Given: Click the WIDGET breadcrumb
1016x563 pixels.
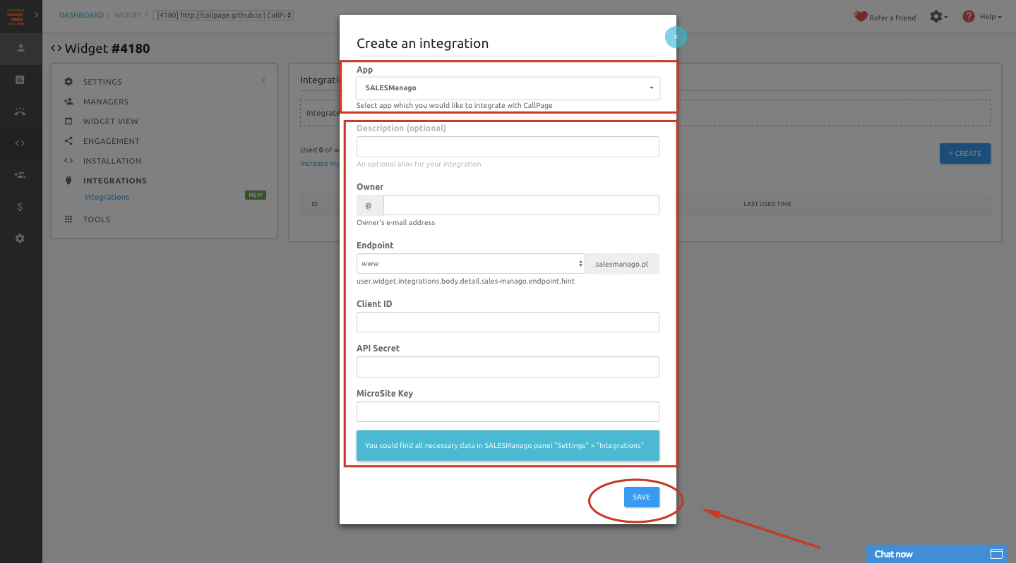Looking at the screenshot, I should click(126, 15).
